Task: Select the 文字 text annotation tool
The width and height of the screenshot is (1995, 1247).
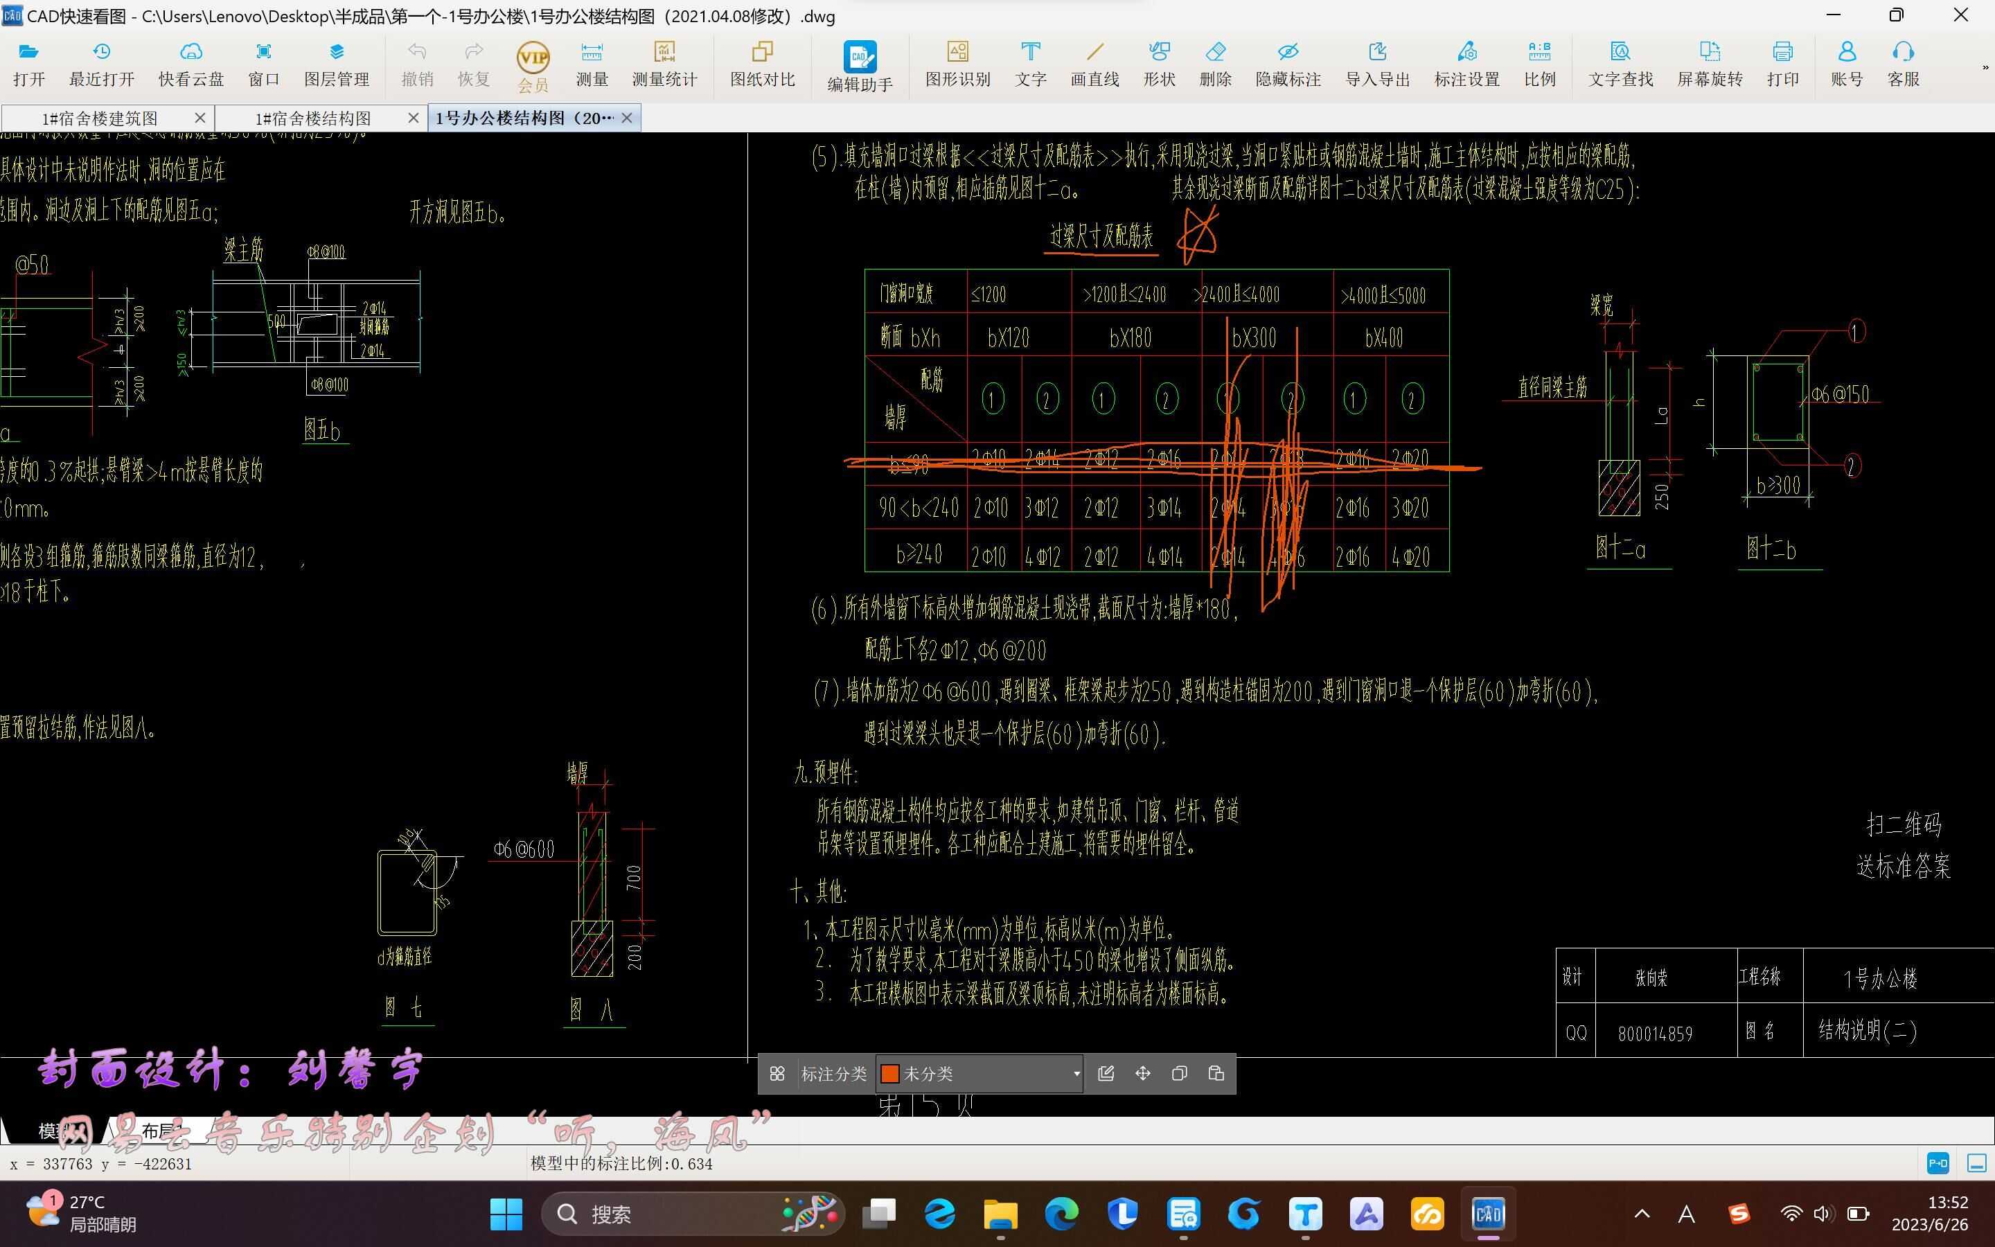Action: click(x=1031, y=64)
